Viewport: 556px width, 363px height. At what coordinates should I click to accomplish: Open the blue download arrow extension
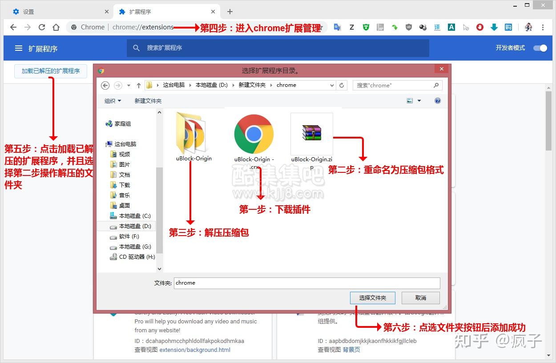click(494, 27)
